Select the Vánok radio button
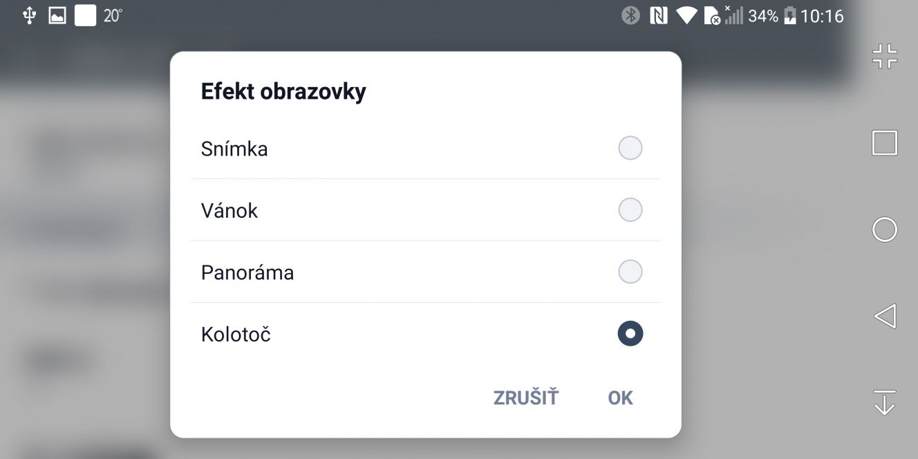The width and height of the screenshot is (918, 459). click(x=630, y=209)
